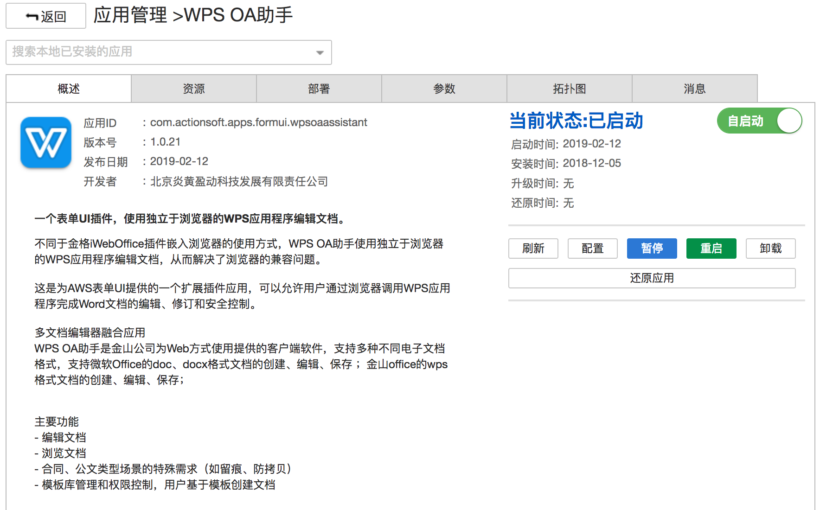
Task: Focus the 搜索本地已安装的应用 search field
Action: click(169, 52)
